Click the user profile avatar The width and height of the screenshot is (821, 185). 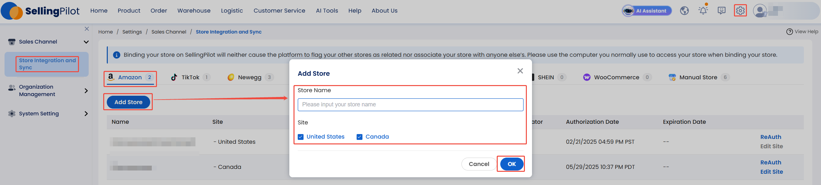(x=760, y=11)
